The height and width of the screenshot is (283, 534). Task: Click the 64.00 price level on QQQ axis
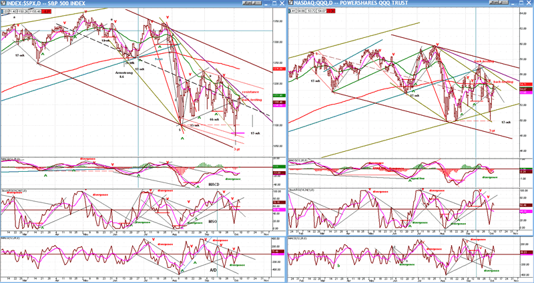(523, 13)
